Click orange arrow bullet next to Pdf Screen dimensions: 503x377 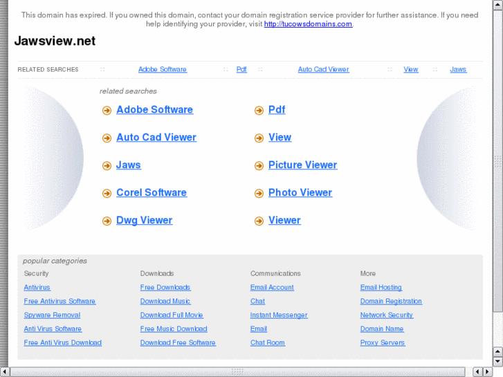pos(259,111)
